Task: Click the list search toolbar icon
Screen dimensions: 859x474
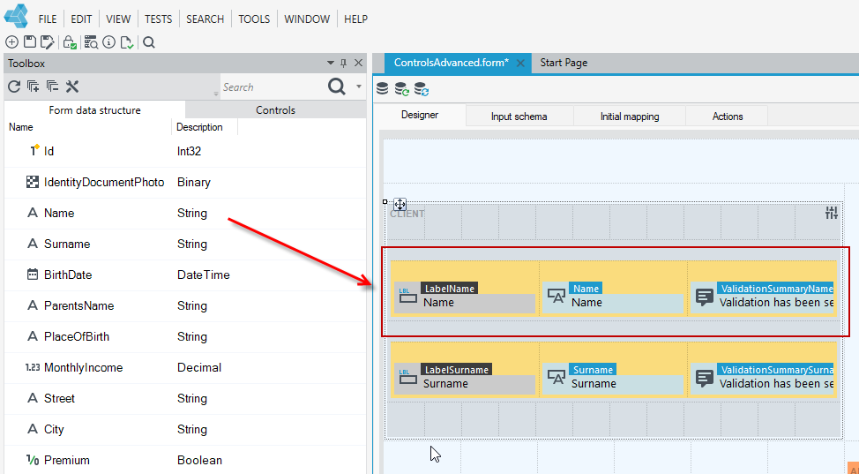Action: (x=91, y=42)
